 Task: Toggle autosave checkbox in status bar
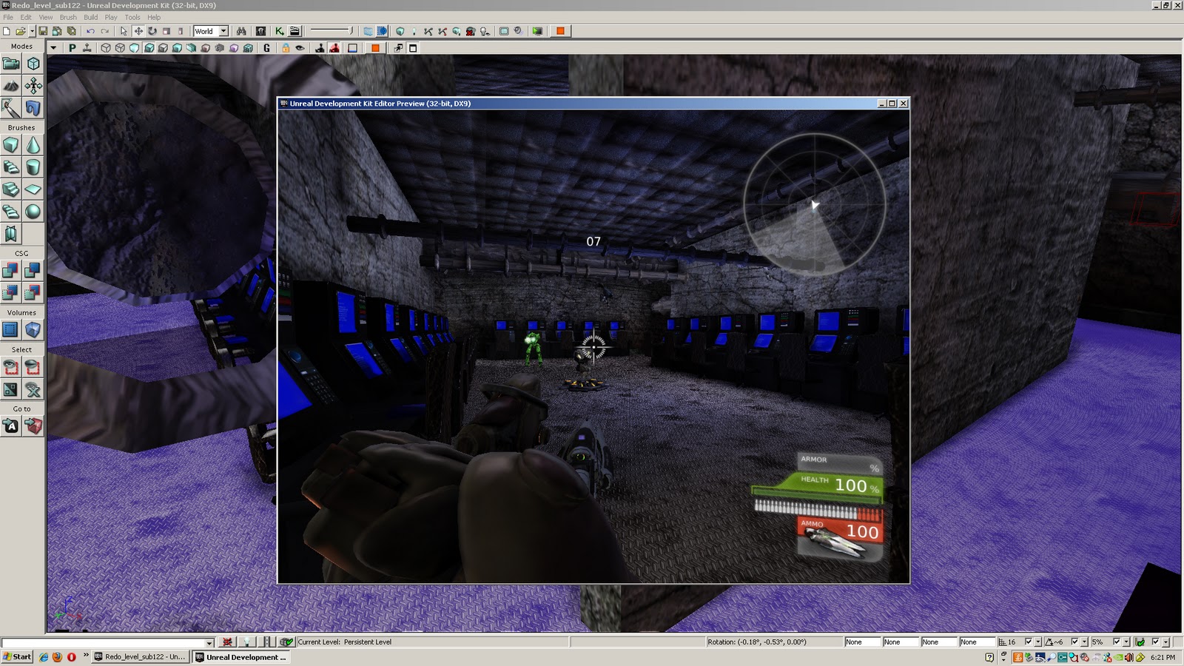coord(1155,642)
